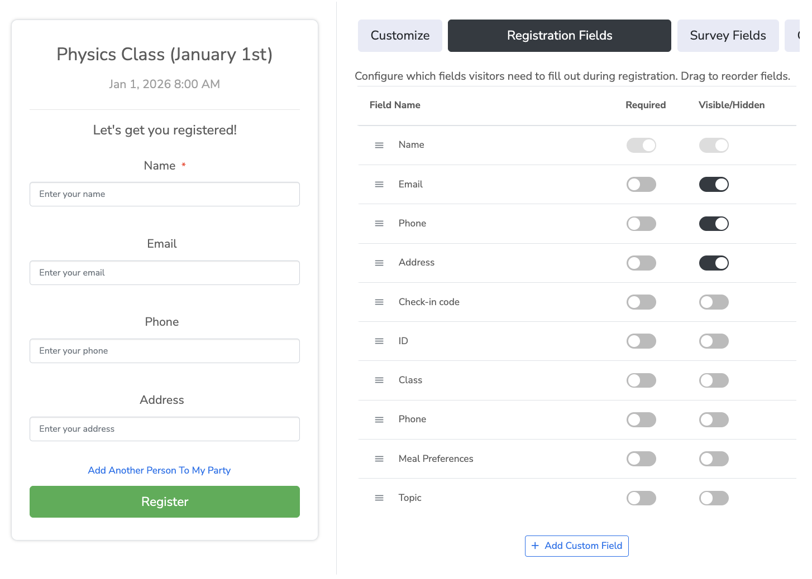Toggle Email field as required

pos(641,184)
